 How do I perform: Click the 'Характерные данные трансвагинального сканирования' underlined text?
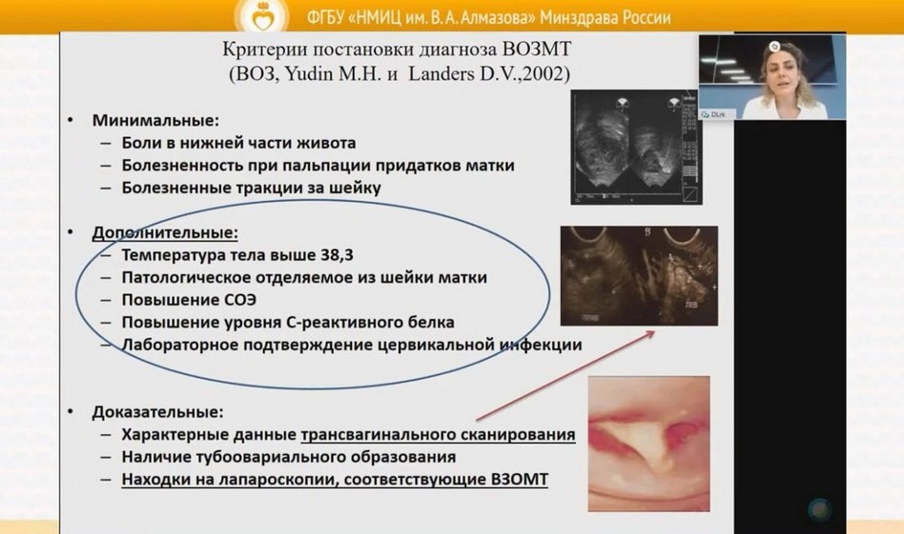coord(348,435)
